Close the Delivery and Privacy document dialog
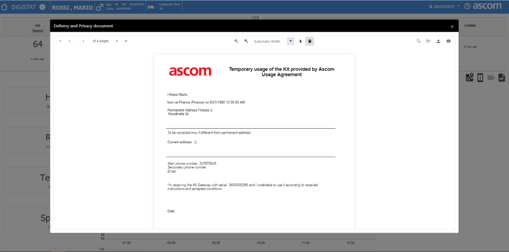 [452, 27]
